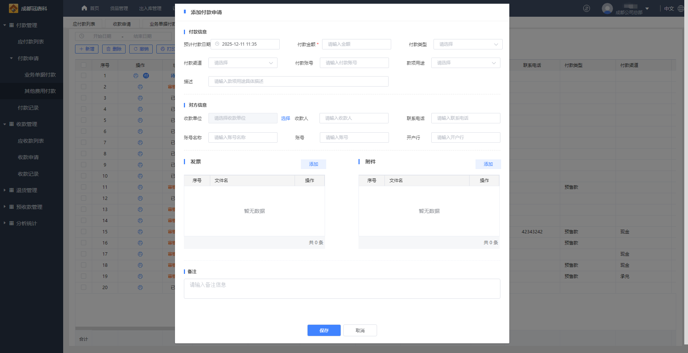The image size is (688, 353).
Task: Check the checkbox for row 11
Action: [84, 187]
